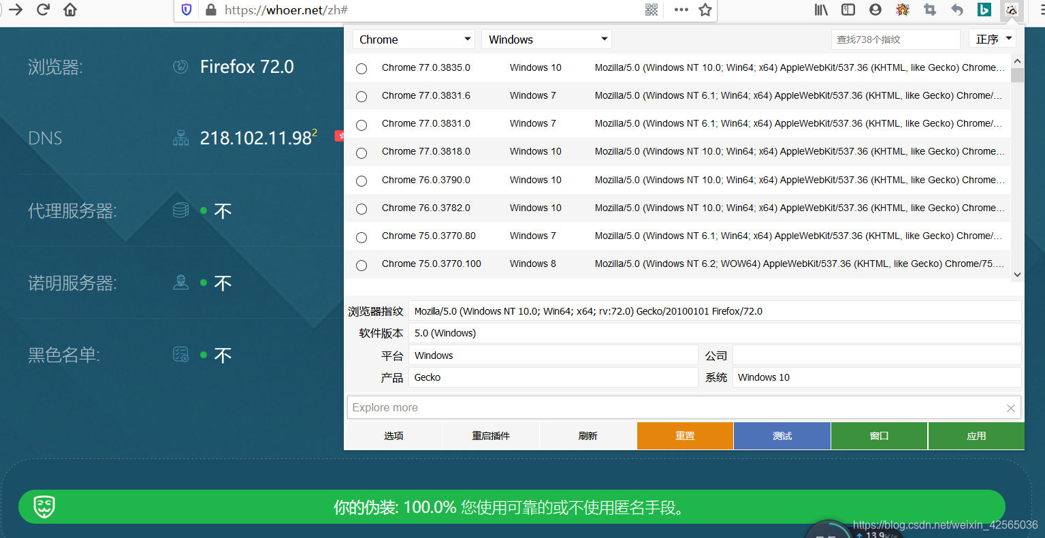Bookmark this page with the star
Screen dimensions: 1045x538
click(705, 10)
